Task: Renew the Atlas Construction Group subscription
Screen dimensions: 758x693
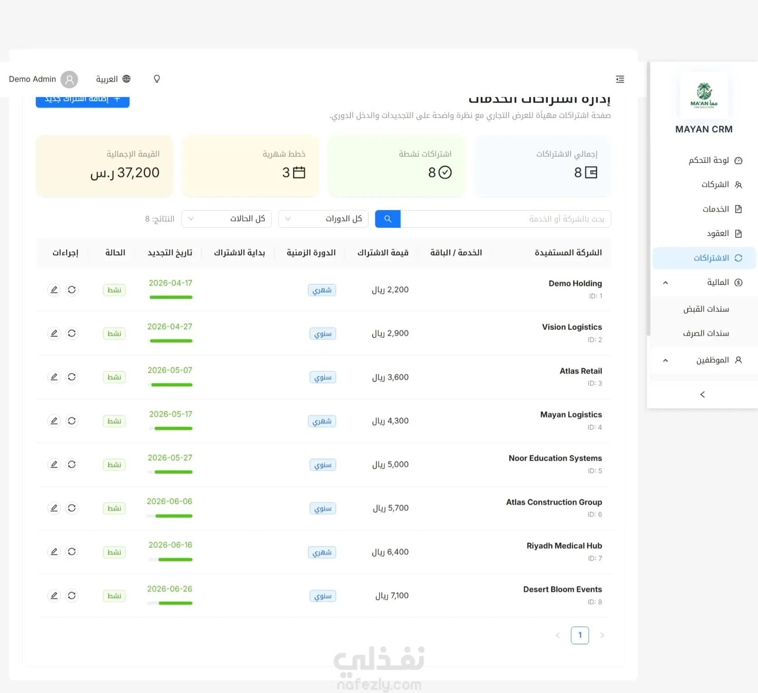Action: (72, 508)
